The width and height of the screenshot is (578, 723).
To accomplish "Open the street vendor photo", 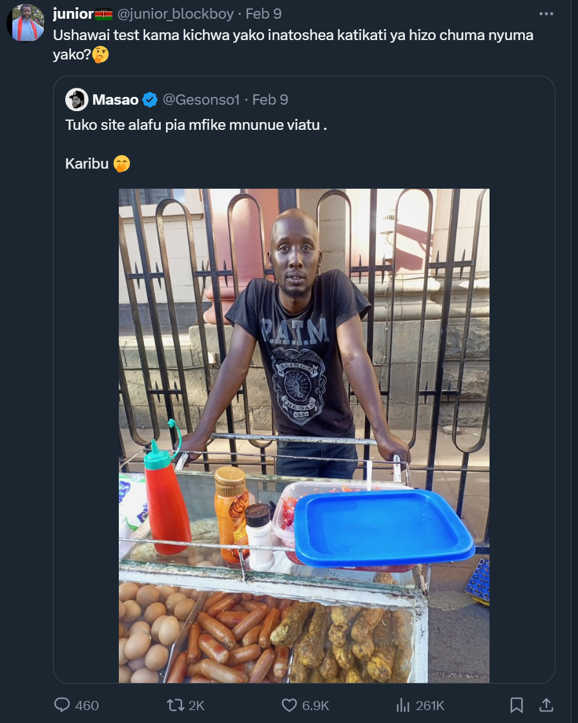I will tap(304, 435).
